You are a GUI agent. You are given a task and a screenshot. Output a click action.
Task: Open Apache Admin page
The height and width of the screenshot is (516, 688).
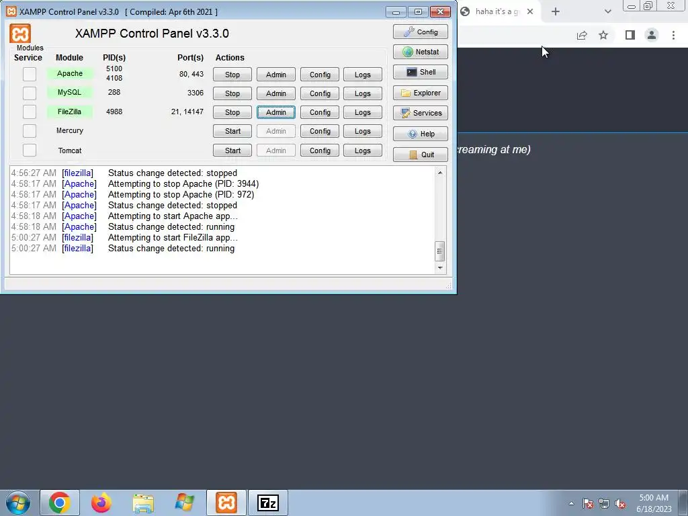(x=276, y=75)
